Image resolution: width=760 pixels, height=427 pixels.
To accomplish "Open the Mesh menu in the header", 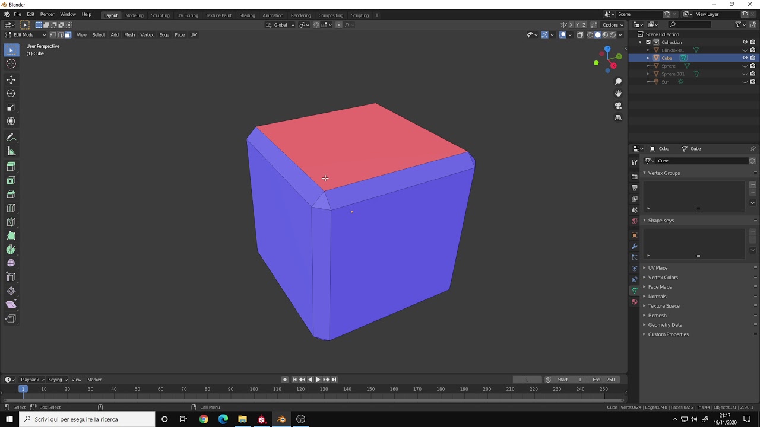I will pos(129,34).
